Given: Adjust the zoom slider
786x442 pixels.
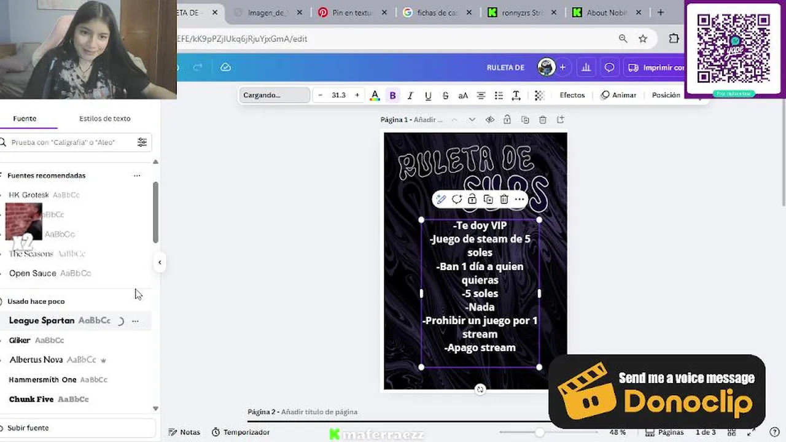Looking at the screenshot, I should tap(539, 432).
